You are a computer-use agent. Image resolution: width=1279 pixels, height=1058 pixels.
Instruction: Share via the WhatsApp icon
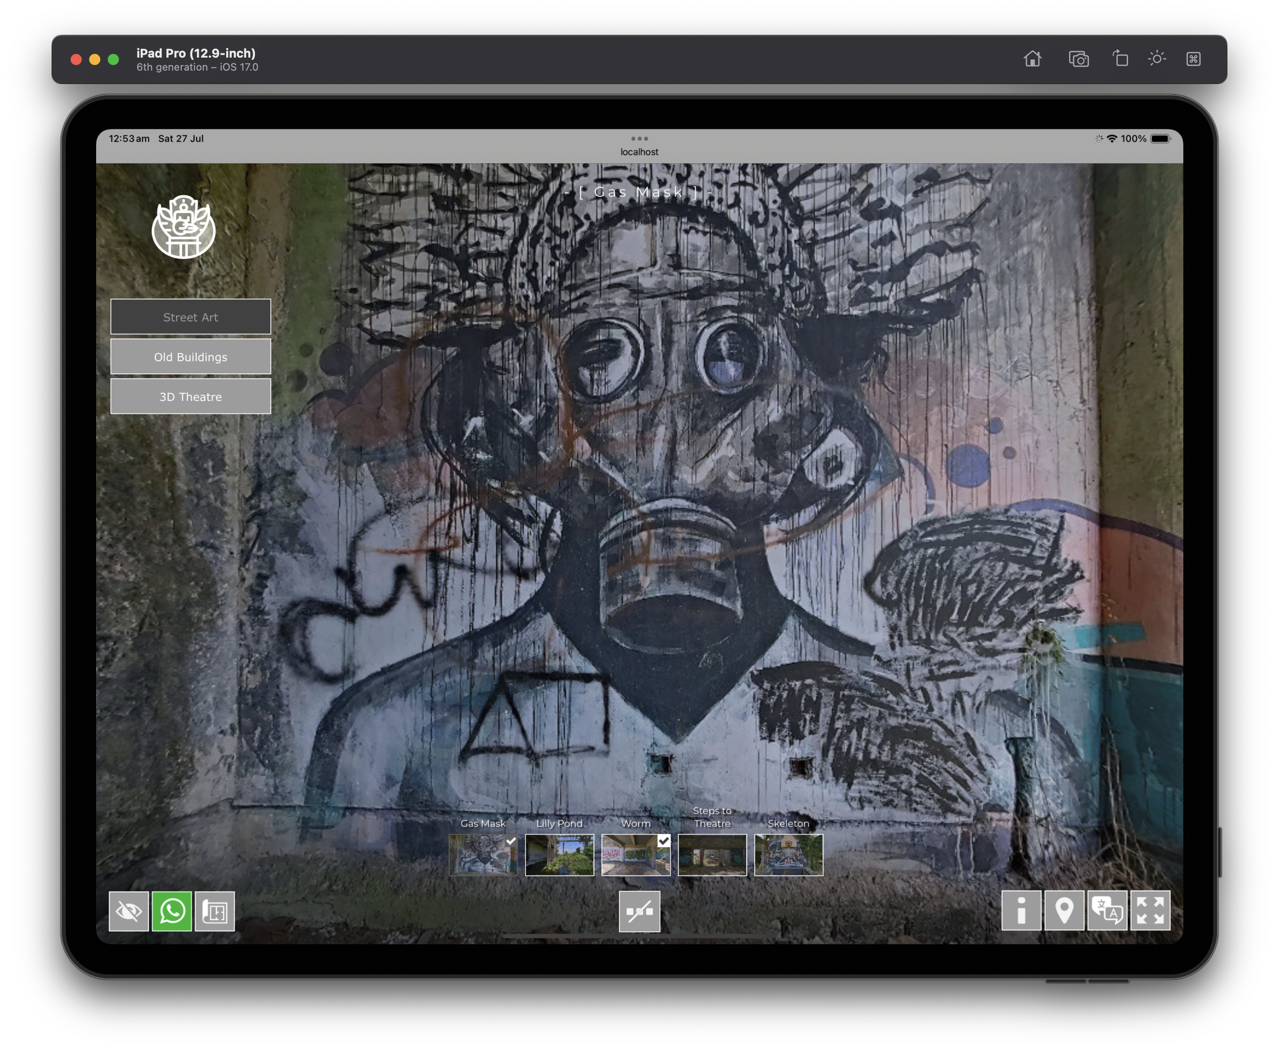point(172,911)
